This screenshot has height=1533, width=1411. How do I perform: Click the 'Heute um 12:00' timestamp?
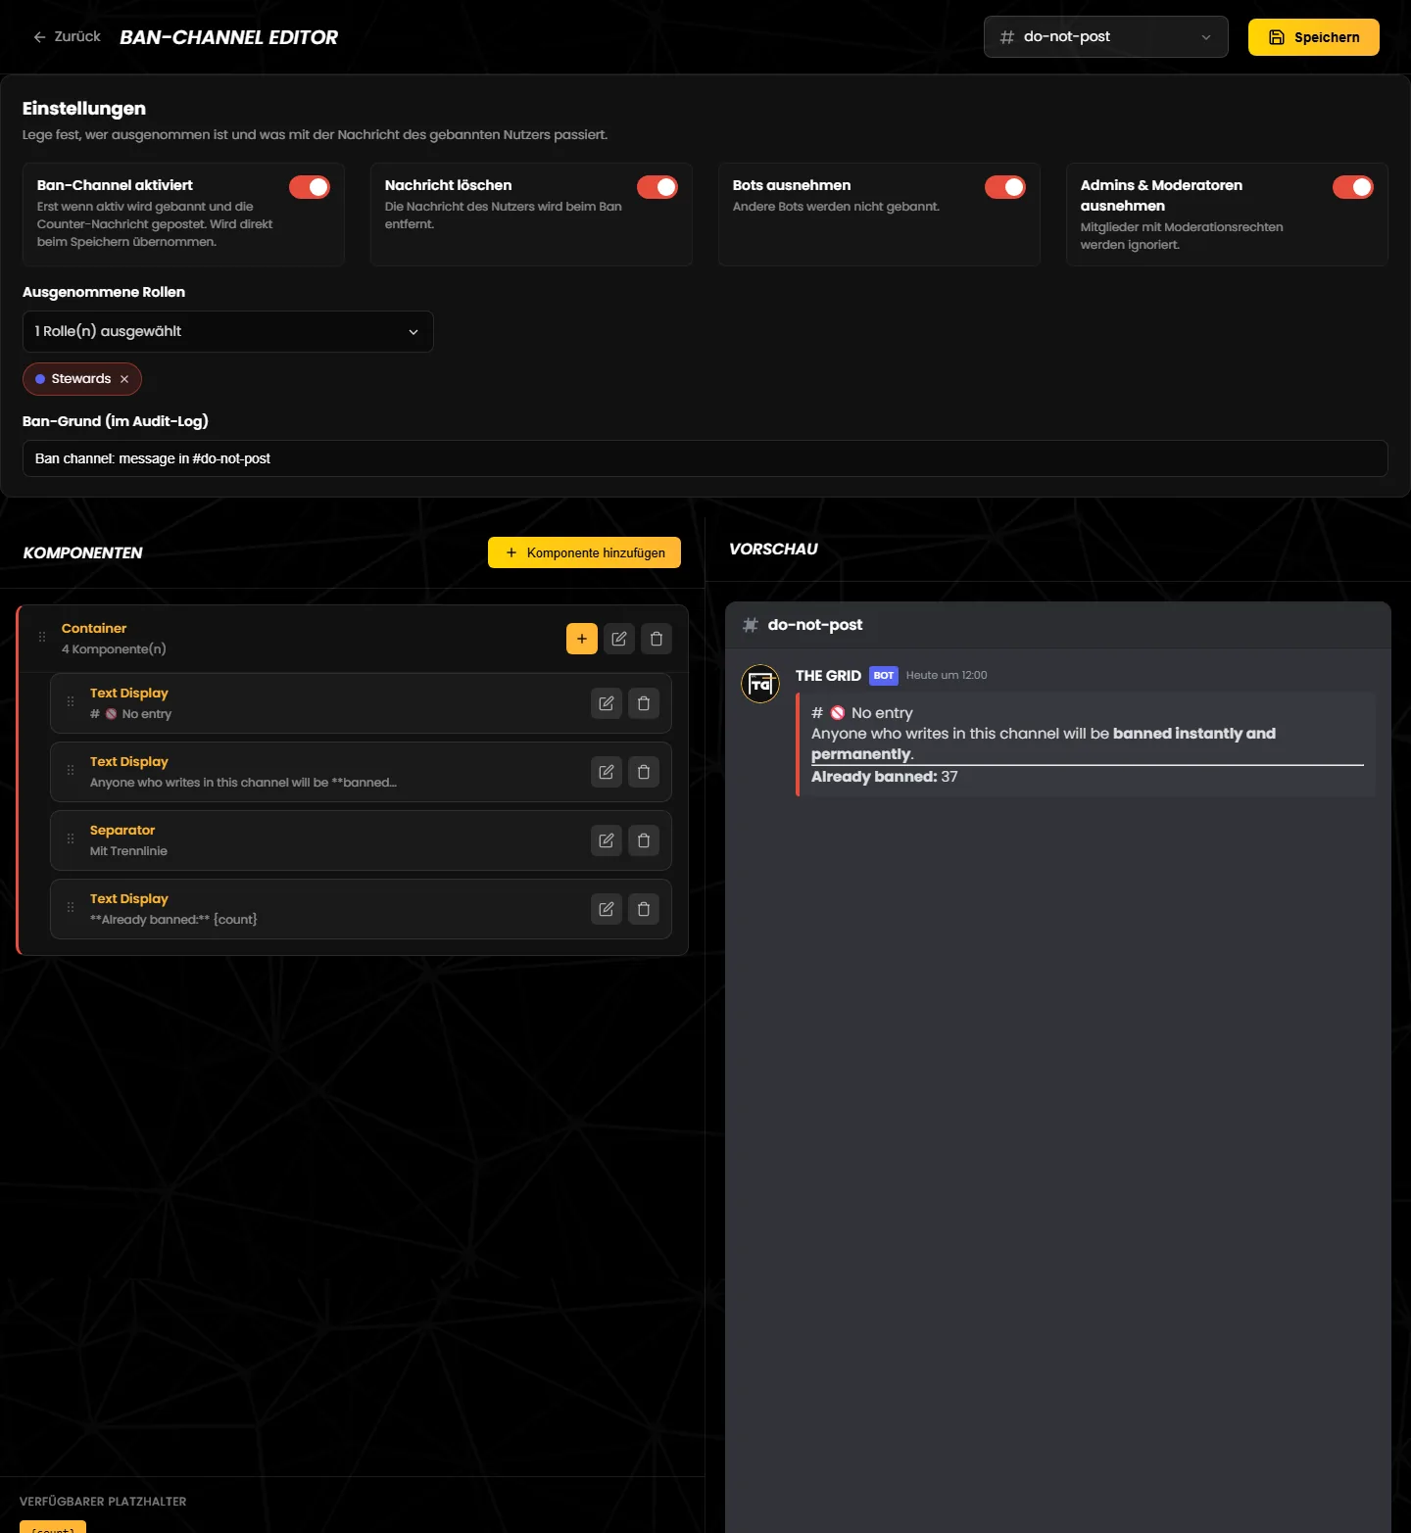tap(947, 675)
